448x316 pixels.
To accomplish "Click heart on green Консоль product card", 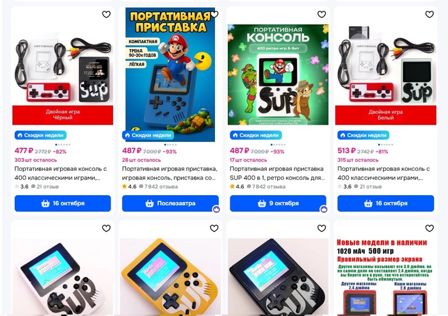I will [322, 14].
